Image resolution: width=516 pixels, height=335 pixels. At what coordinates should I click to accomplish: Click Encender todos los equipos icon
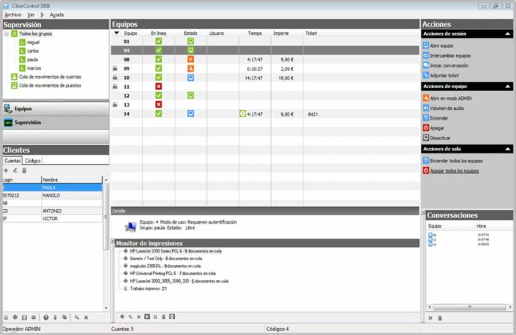426,161
